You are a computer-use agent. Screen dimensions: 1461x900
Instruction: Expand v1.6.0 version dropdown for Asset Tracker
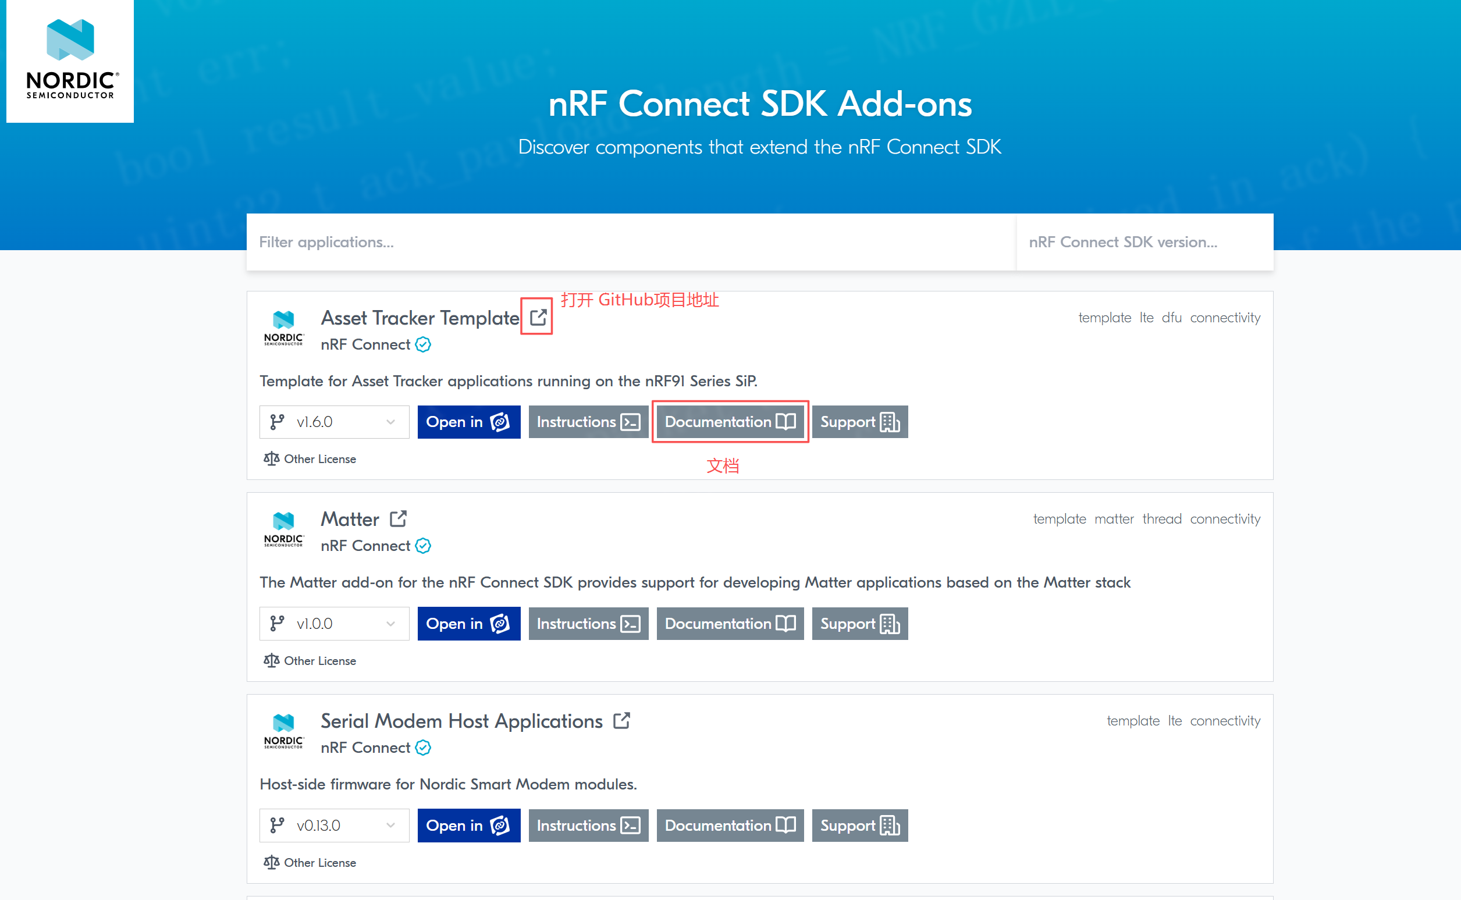pyautogui.click(x=335, y=422)
